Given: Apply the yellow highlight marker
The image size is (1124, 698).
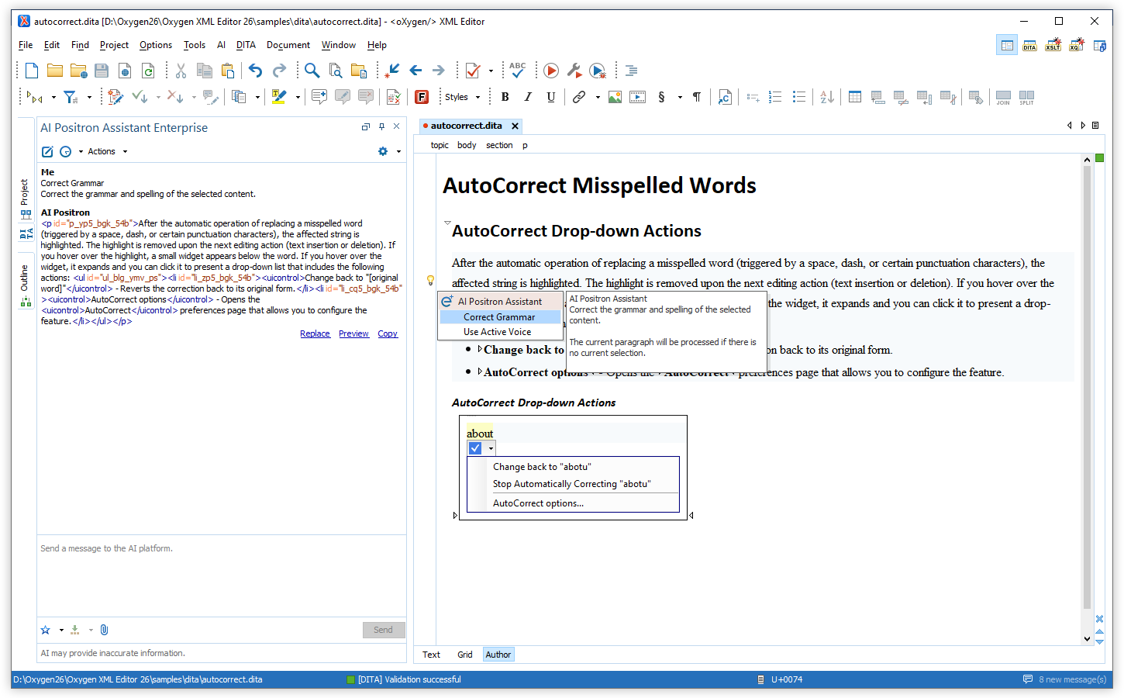Looking at the screenshot, I should [x=279, y=97].
